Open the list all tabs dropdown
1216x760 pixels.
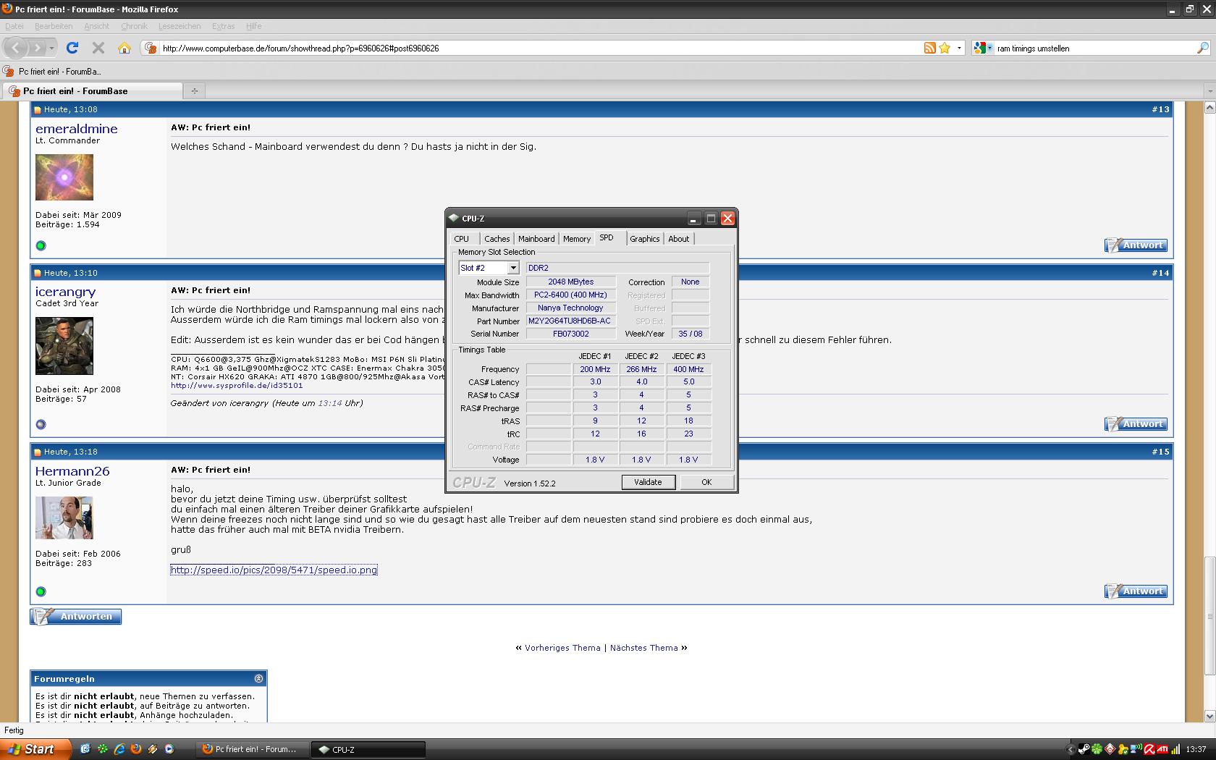[1210, 91]
